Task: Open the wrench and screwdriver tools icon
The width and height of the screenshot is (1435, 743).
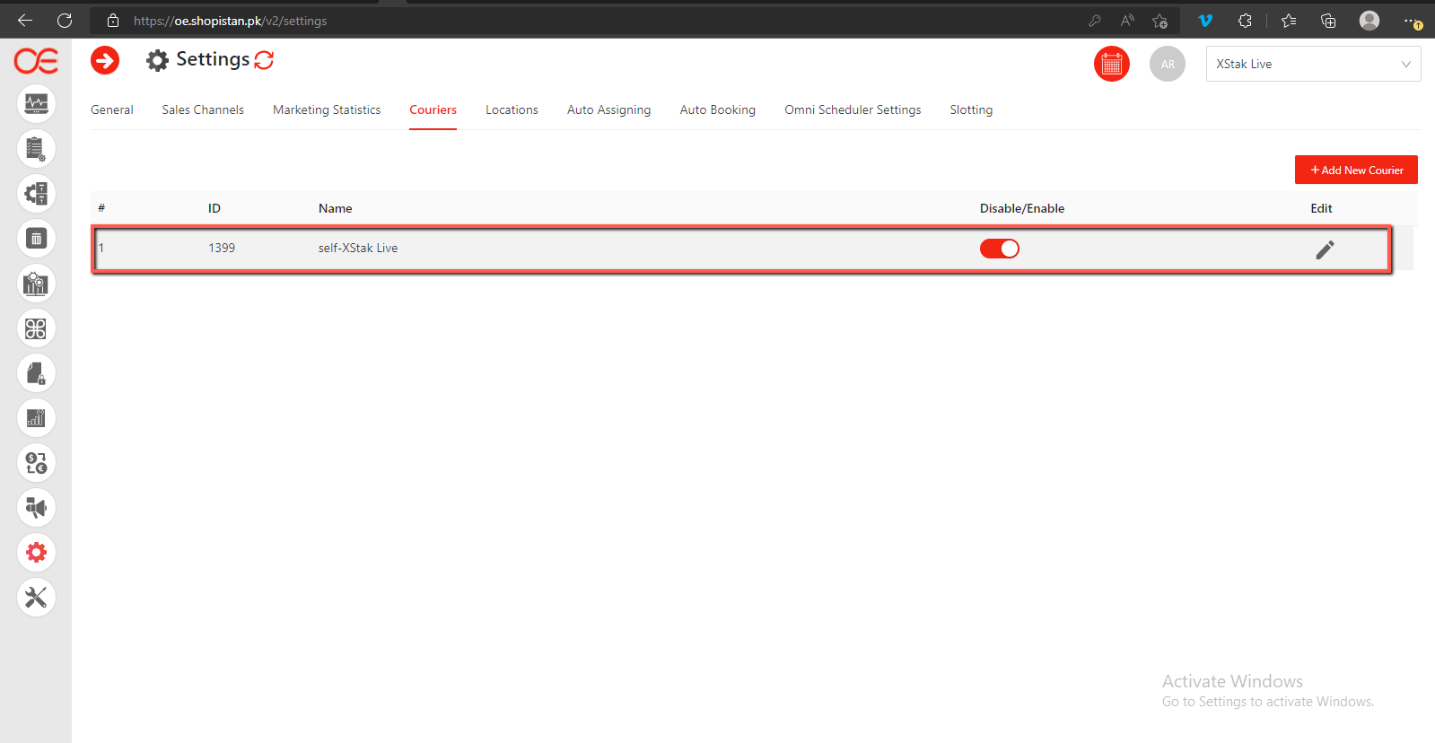Action: tap(36, 598)
